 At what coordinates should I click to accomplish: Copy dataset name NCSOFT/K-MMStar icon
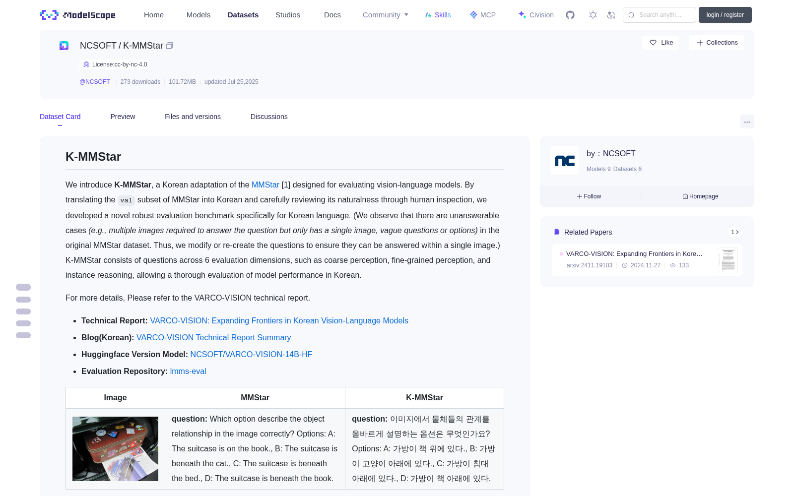tap(170, 46)
